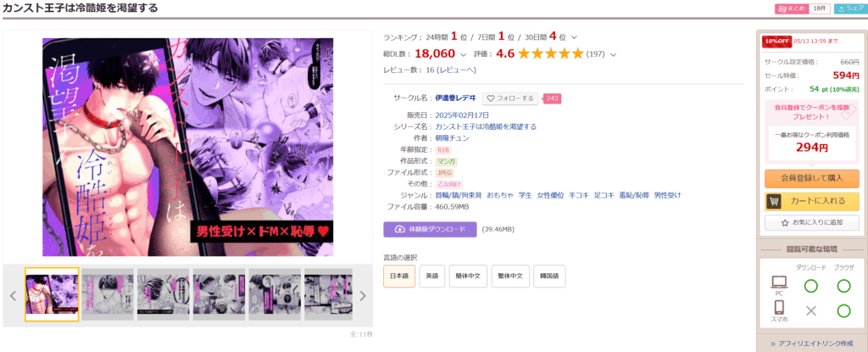Open circle page 伊達巻レデヰ
This screenshot has width=868, height=352.
[x=455, y=98]
